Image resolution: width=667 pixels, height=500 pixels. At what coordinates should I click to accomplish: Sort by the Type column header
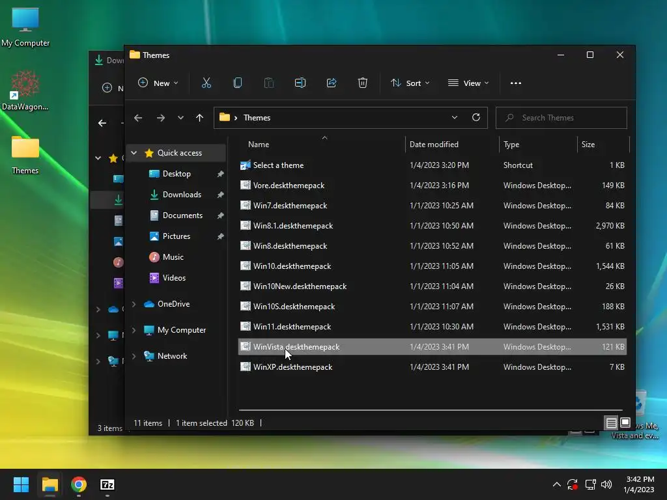(537, 144)
